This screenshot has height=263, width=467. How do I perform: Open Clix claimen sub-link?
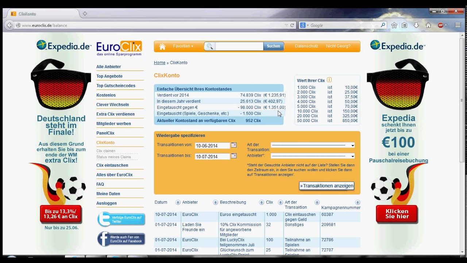tap(106, 151)
